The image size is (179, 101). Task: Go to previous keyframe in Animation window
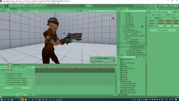(x=14, y=67)
